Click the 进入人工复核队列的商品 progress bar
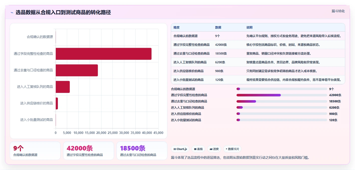355x170 pixels. point(282,108)
